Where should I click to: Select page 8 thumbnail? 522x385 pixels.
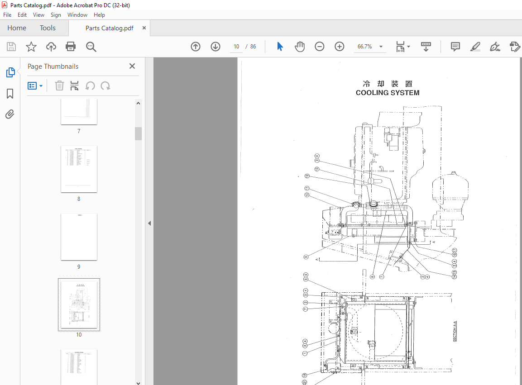click(79, 169)
